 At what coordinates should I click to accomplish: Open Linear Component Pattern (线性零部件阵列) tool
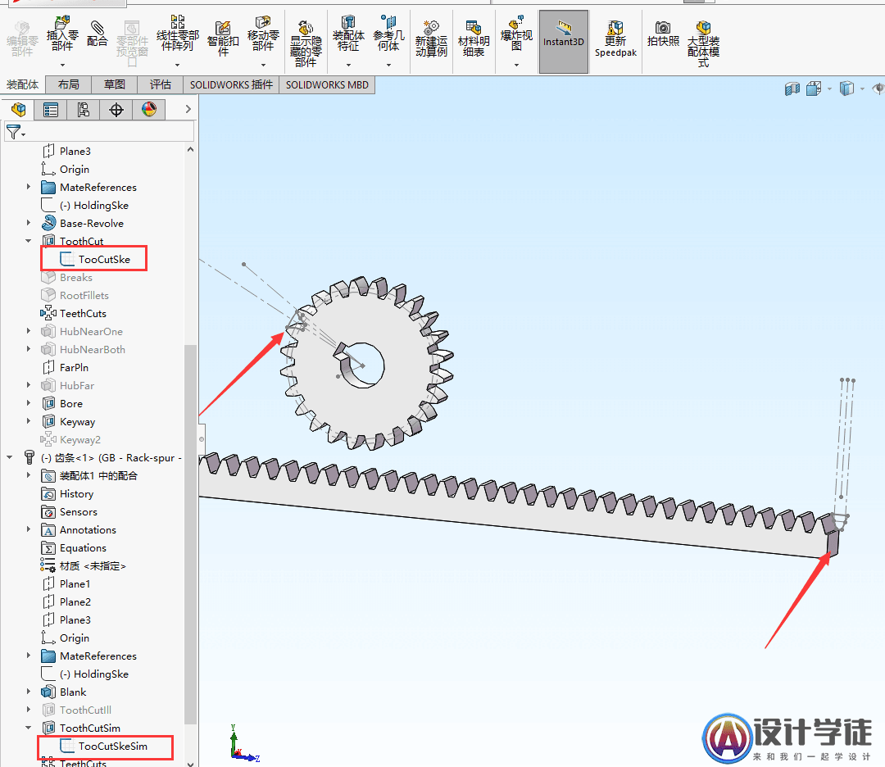pyautogui.click(x=177, y=34)
